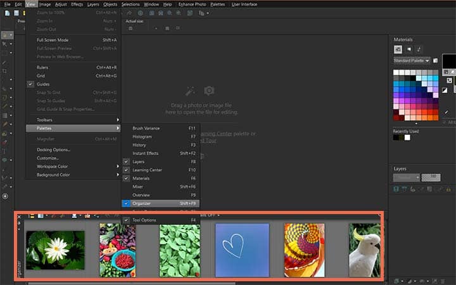This screenshot has height=285, width=456.
Task: Open the Organizer view mode dropdown arrow
Action: pyautogui.click(x=47, y=216)
